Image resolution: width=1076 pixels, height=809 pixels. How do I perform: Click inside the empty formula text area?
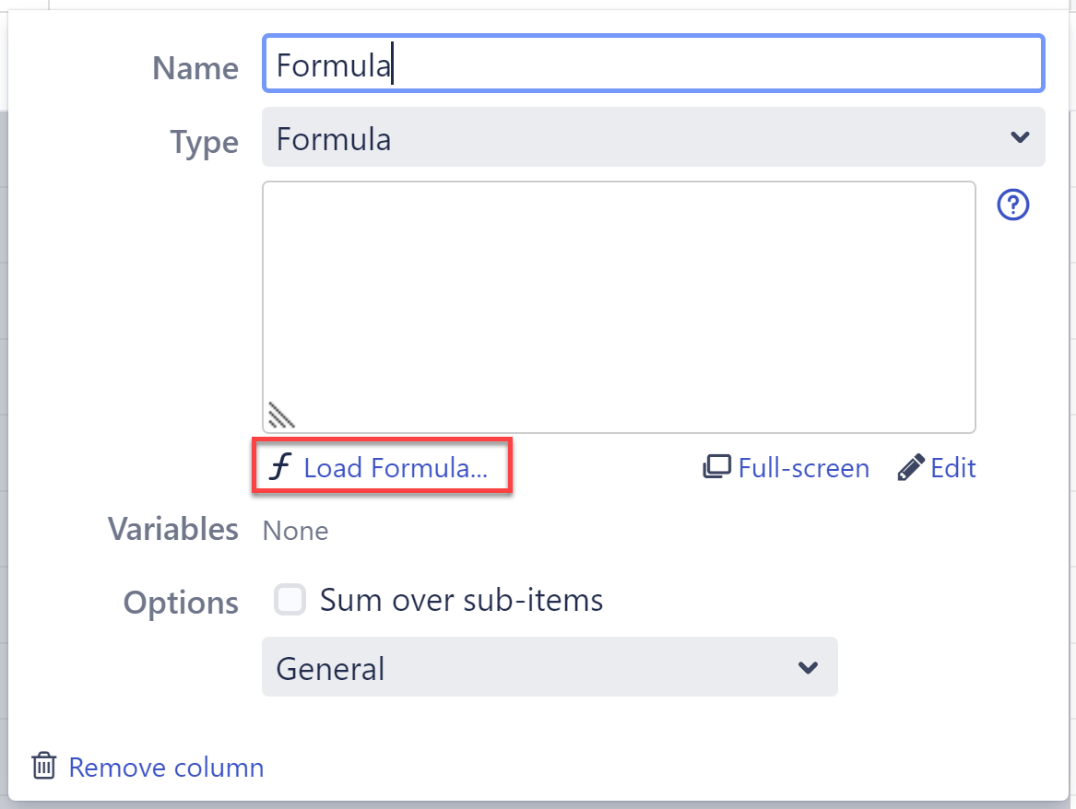[618, 295]
